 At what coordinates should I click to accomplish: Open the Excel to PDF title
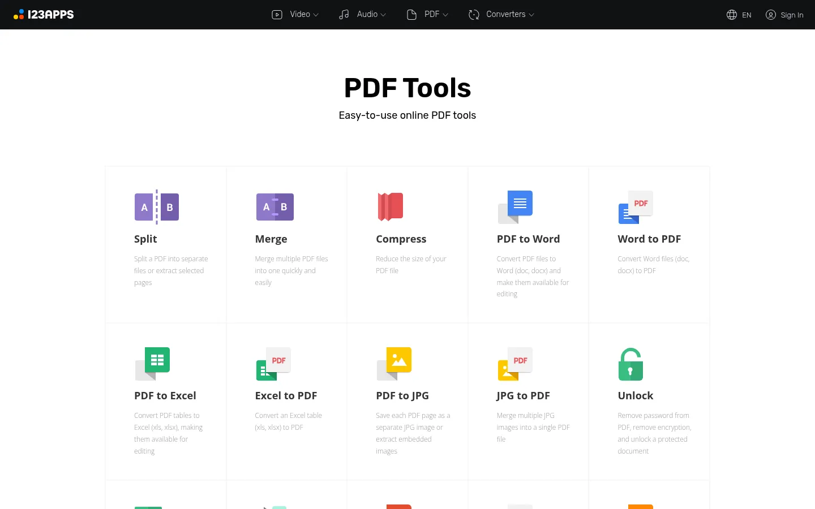click(286, 396)
